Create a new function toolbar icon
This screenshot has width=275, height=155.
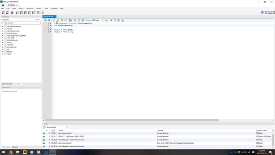(x=33, y=12)
